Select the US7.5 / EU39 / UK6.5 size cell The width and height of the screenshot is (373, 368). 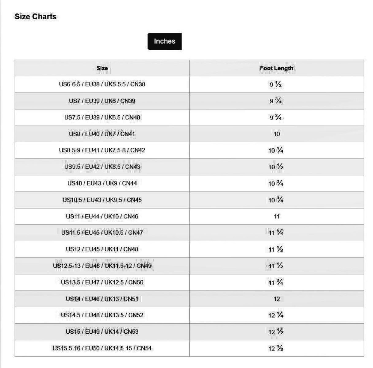click(x=102, y=117)
